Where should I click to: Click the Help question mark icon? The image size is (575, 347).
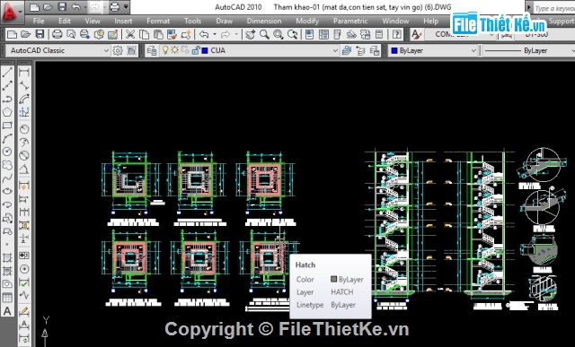(396, 35)
